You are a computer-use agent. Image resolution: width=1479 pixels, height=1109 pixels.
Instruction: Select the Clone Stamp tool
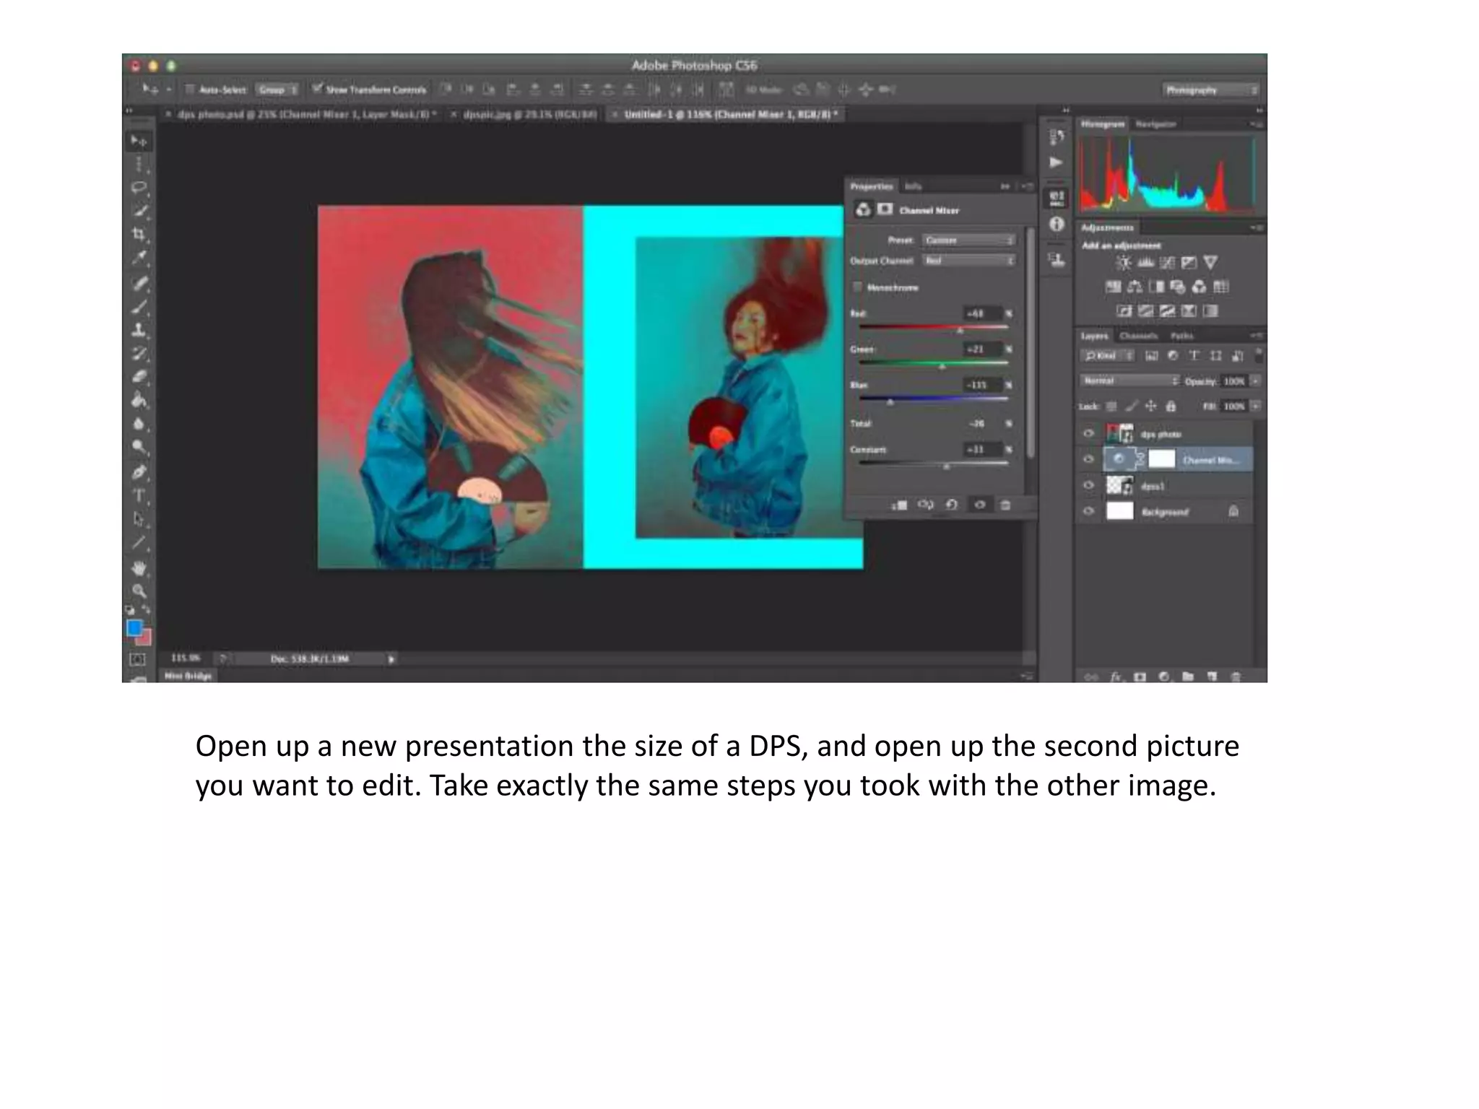[x=138, y=330]
